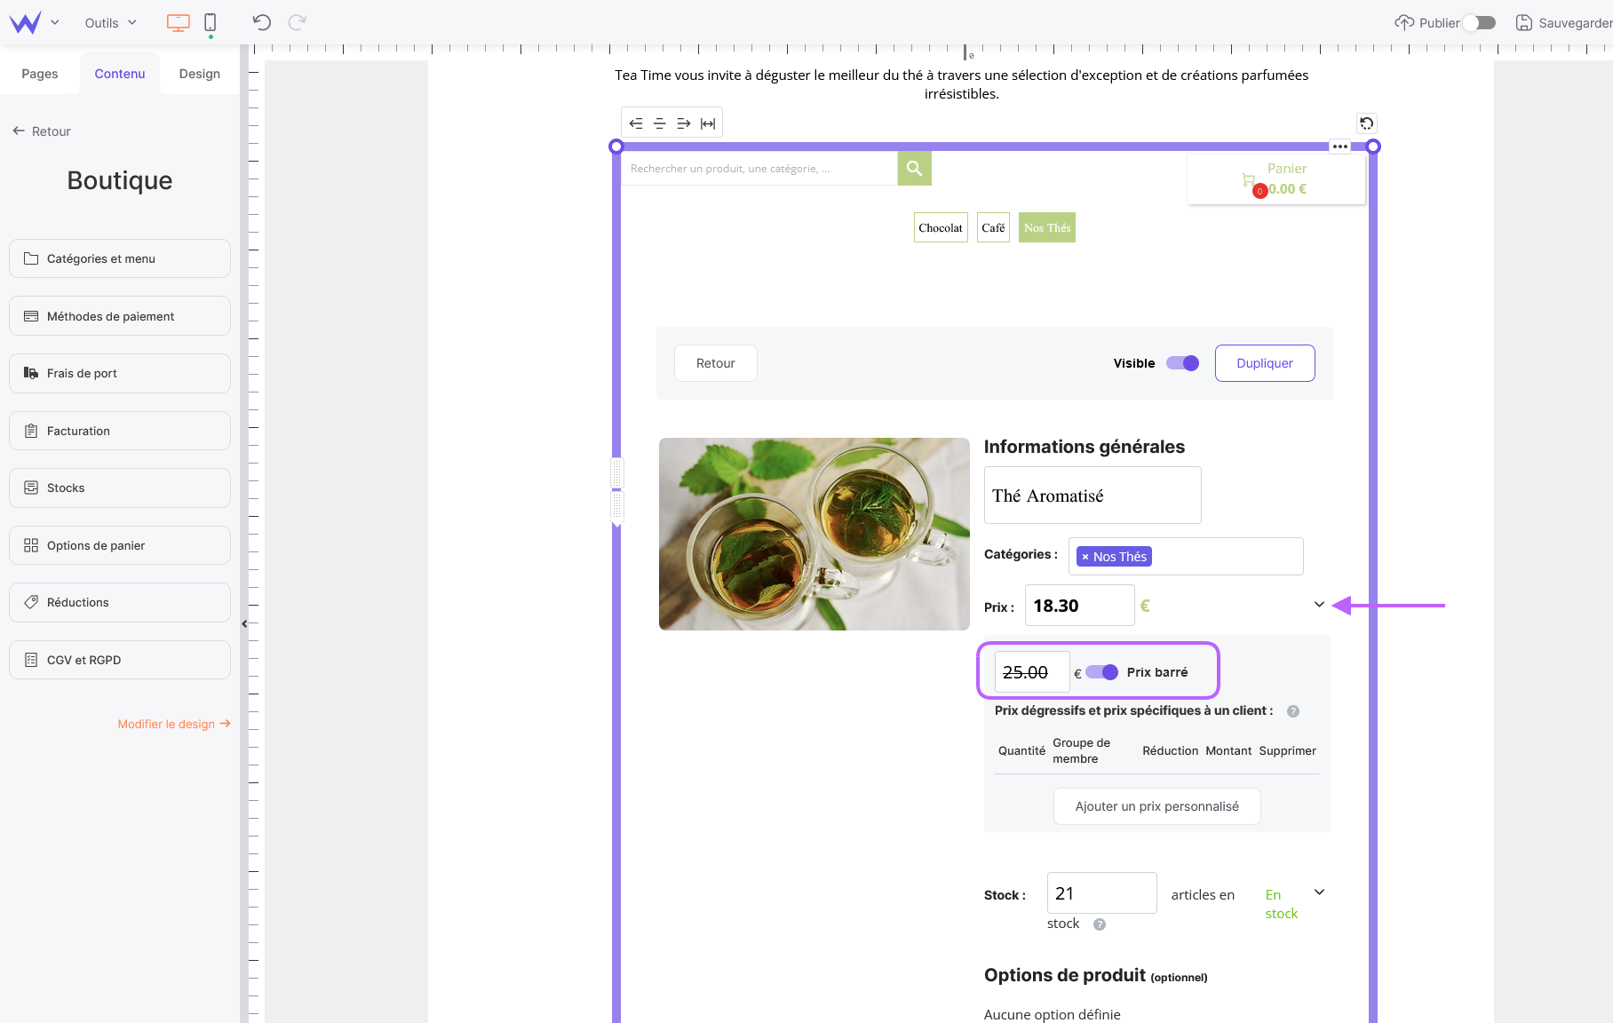Switch to desktop view icon
The width and height of the screenshot is (1613, 1023).
pyautogui.click(x=179, y=22)
